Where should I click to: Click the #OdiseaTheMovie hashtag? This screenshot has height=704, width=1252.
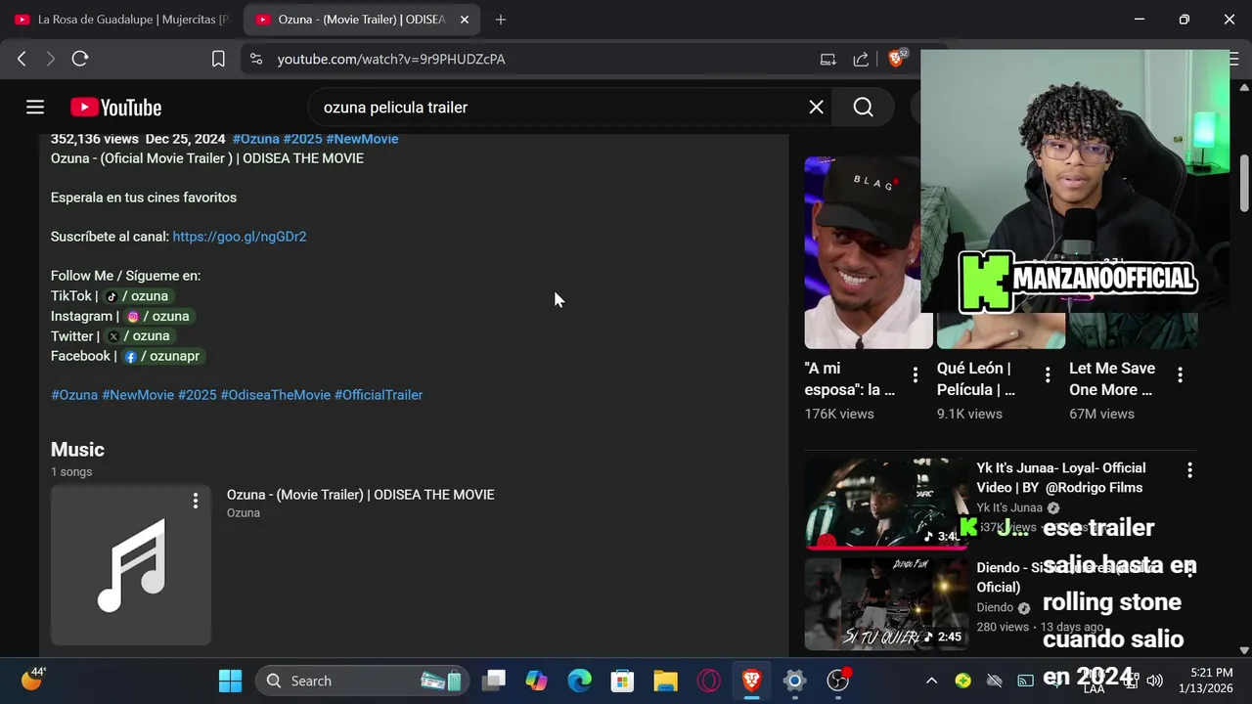276,395
